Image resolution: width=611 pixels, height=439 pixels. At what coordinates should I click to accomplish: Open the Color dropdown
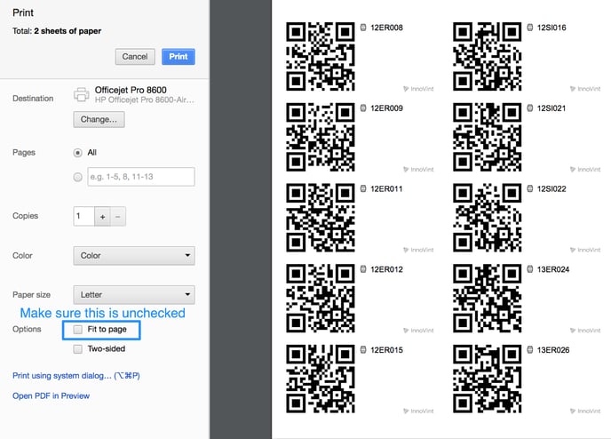(x=134, y=255)
